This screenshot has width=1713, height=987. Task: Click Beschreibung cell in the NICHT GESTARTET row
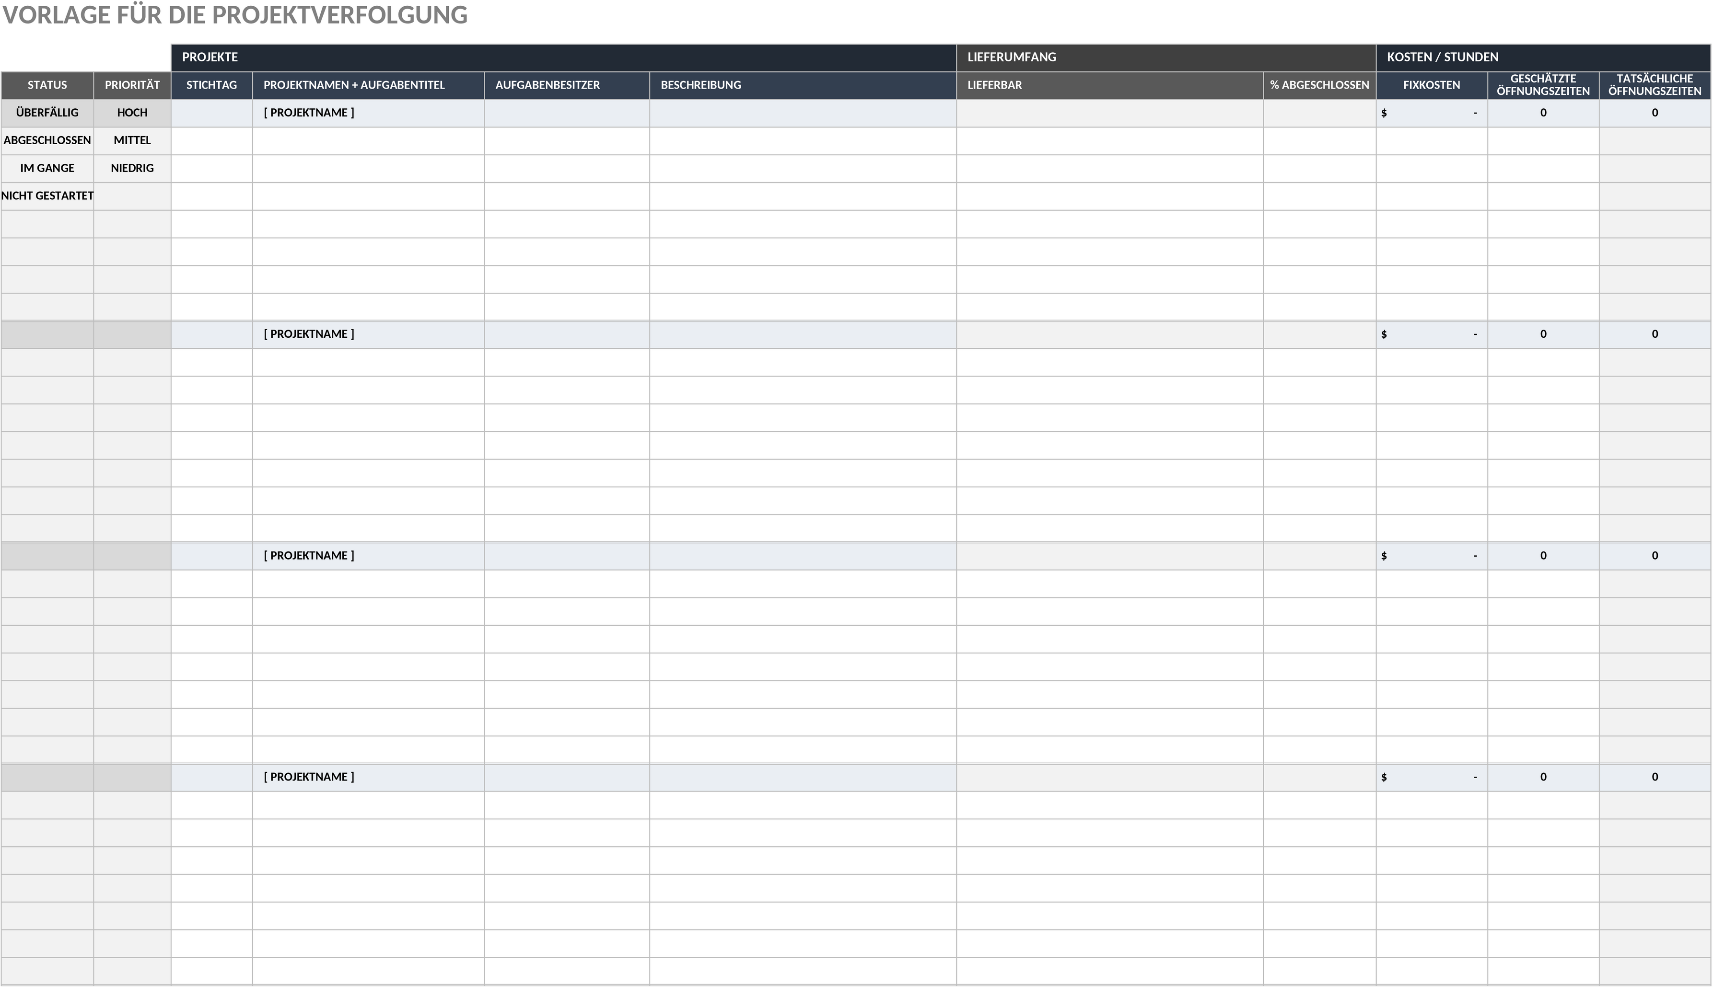(803, 196)
